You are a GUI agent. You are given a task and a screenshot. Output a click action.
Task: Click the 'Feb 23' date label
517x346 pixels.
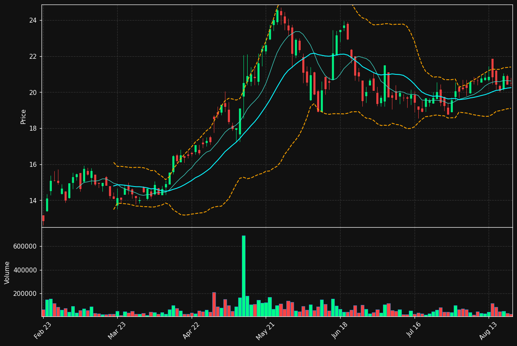tap(43, 330)
